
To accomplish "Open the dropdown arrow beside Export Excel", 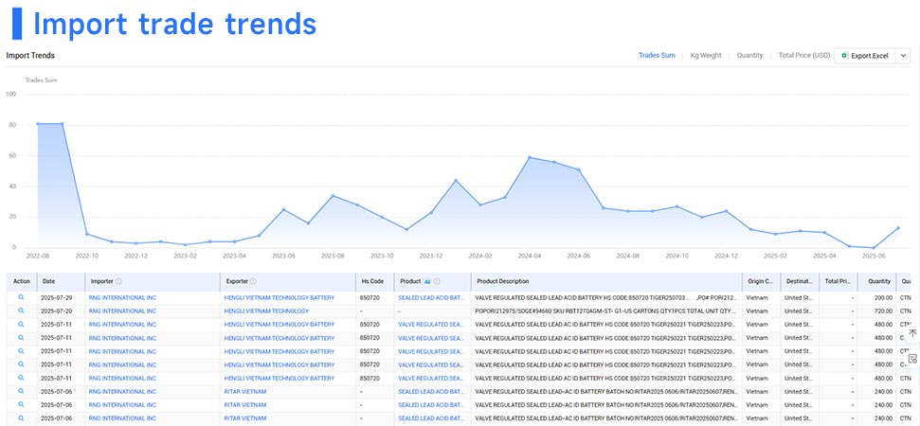I will [904, 56].
